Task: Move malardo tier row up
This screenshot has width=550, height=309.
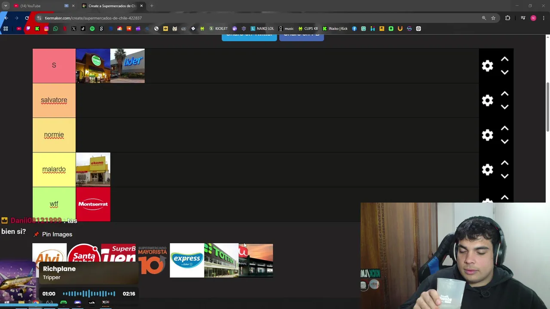Action: point(504,164)
